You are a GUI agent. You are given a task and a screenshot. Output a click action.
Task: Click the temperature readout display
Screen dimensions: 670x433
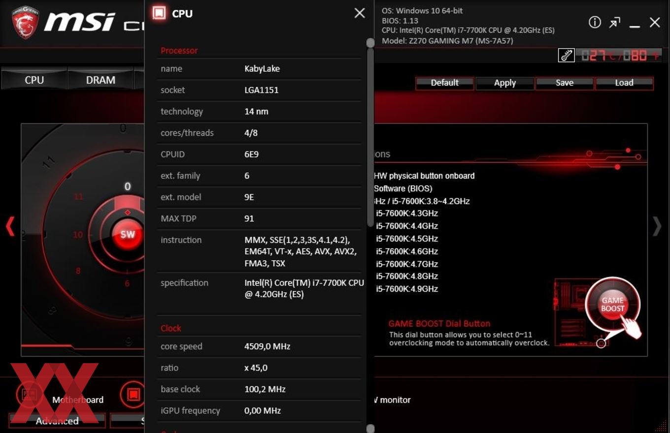click(620, 55)
